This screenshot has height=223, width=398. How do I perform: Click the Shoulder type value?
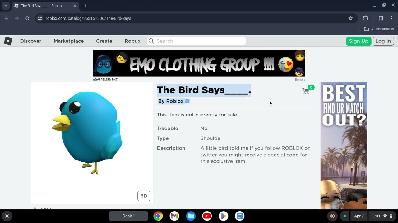(211, 138)
